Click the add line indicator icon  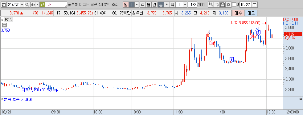click(217, 5)
